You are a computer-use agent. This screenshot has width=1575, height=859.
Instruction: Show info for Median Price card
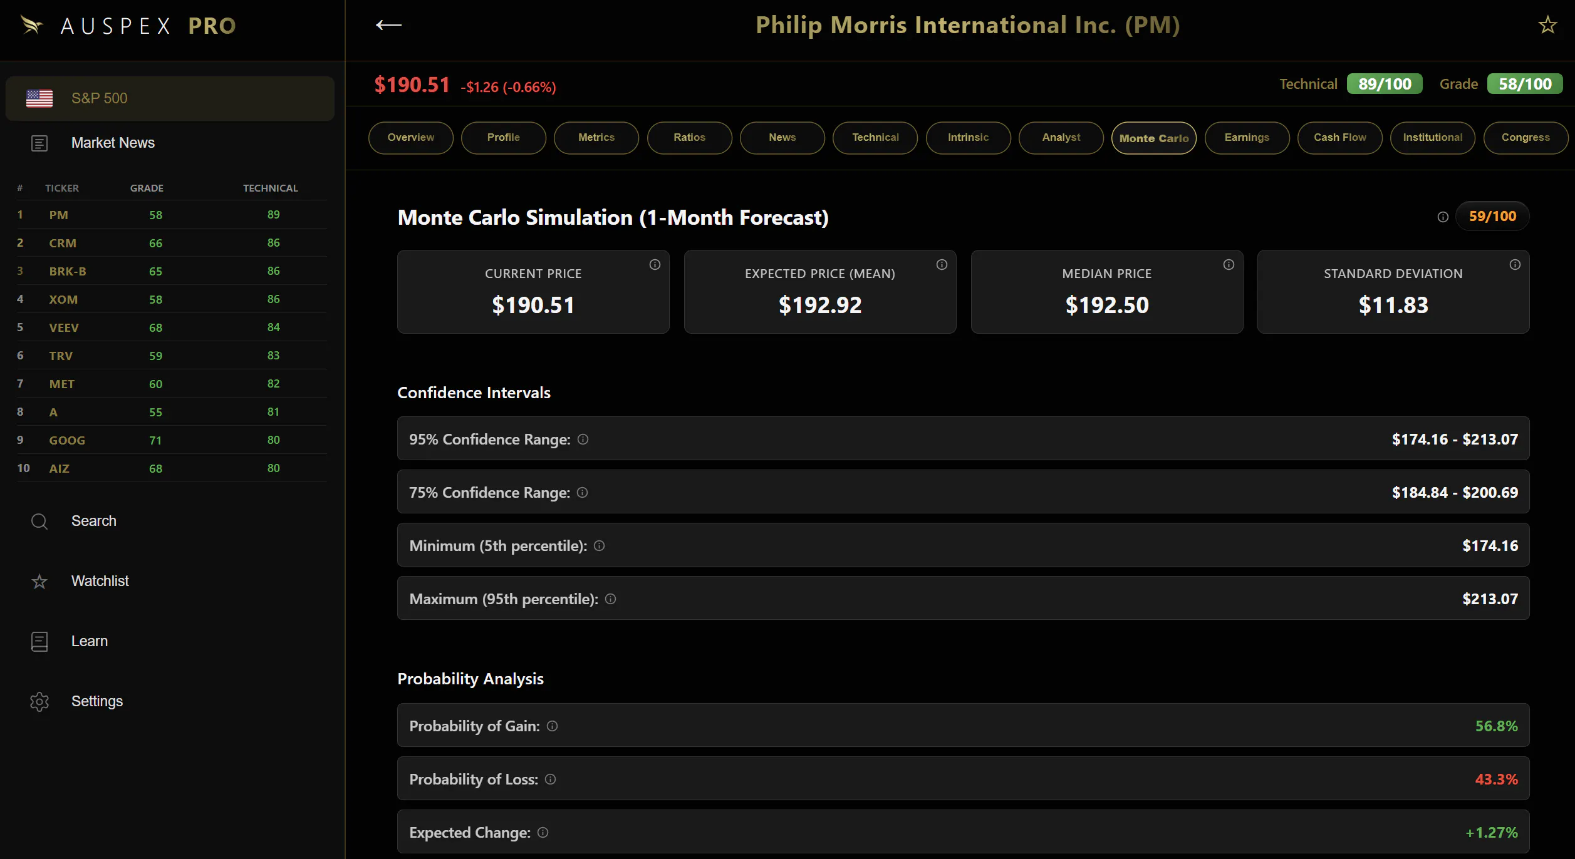click(1229, 265)
